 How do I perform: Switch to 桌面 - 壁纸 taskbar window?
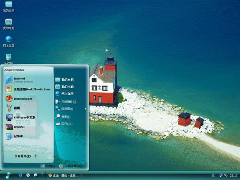(64, 175)
